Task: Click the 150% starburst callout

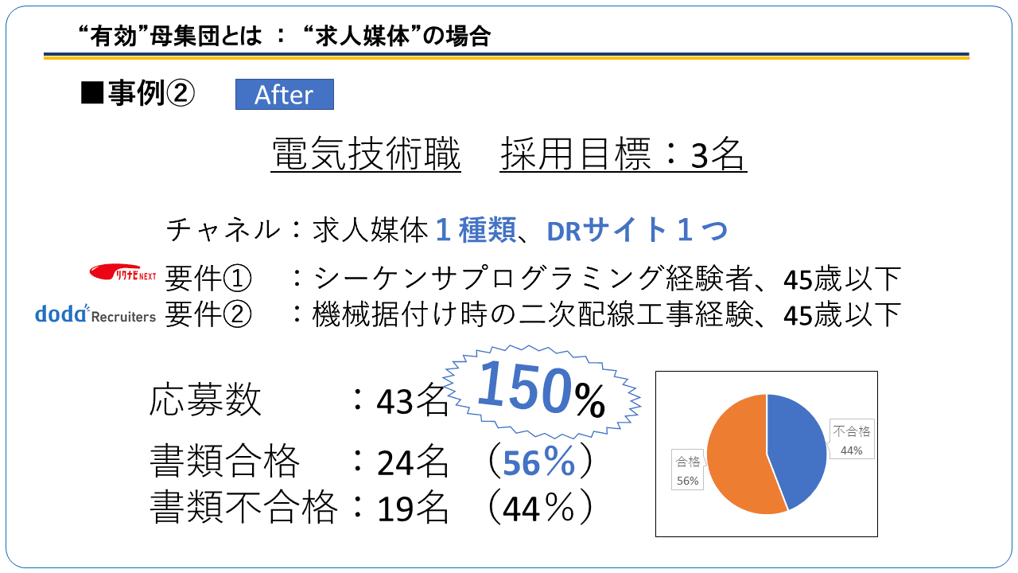Action: [x=542, y=390]
